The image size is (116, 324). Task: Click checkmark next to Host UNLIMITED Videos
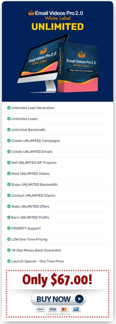point(9,173)
